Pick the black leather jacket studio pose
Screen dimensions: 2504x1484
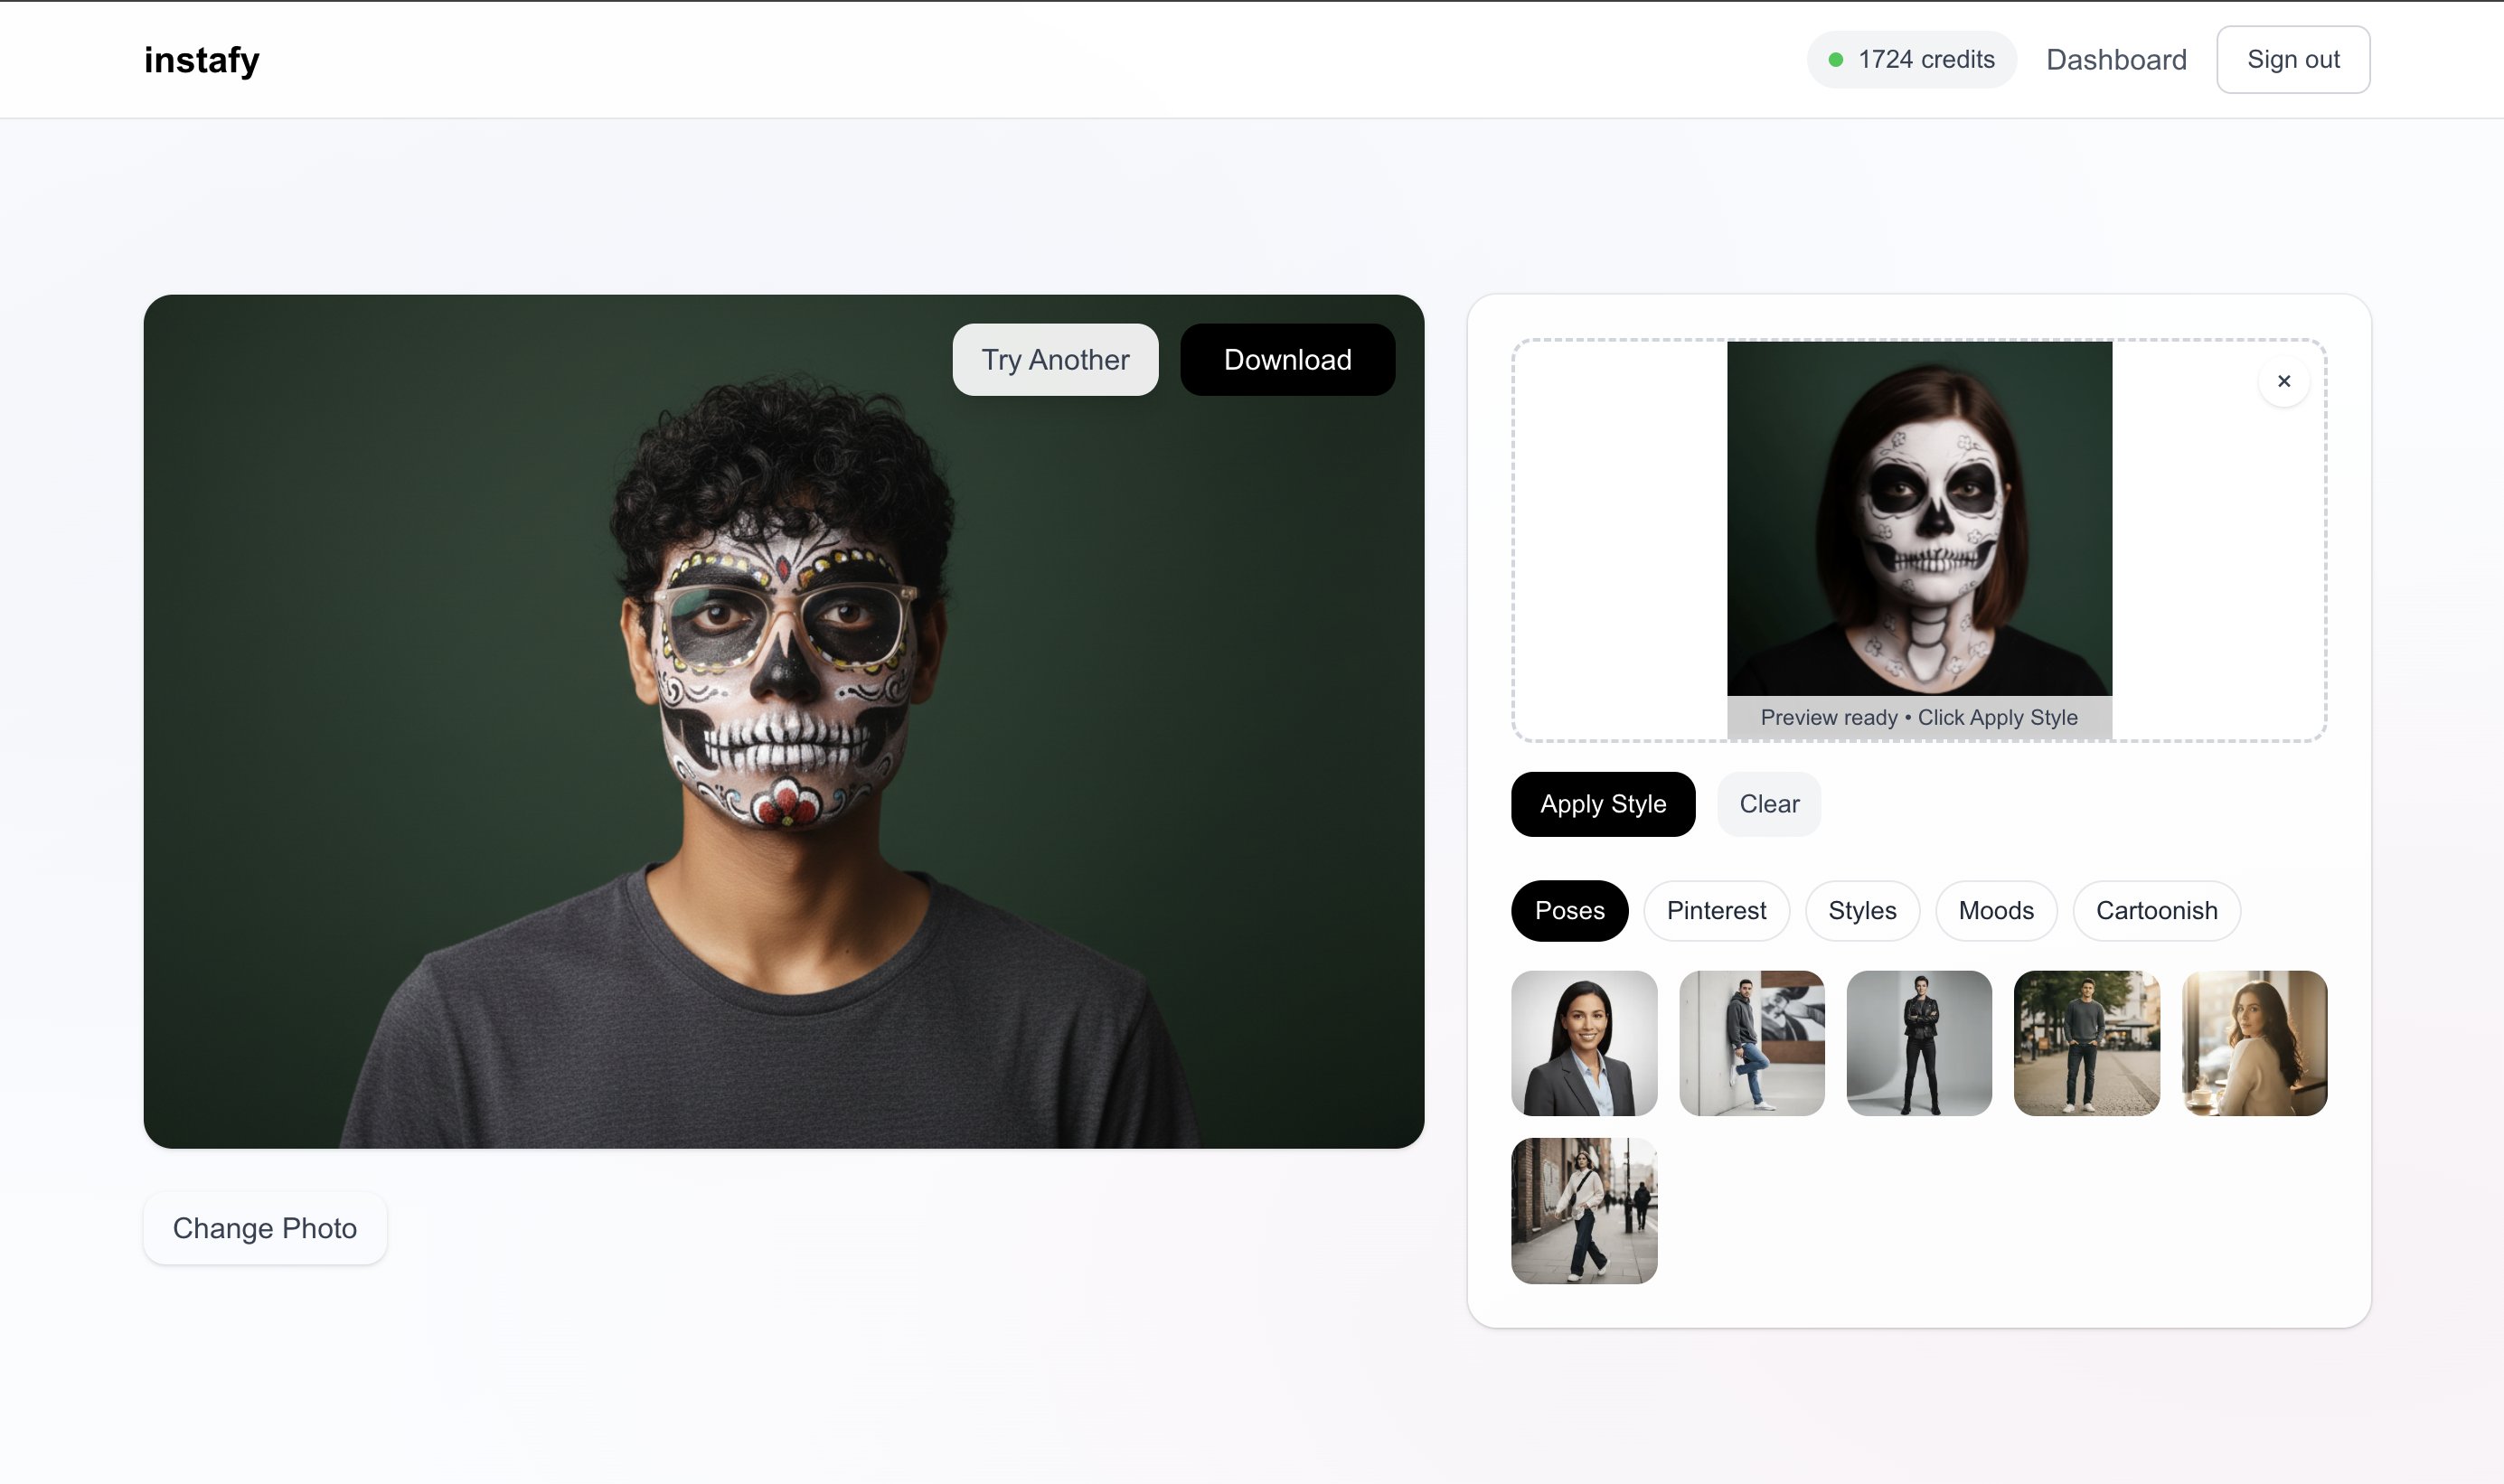(x=1919, y=1043)
